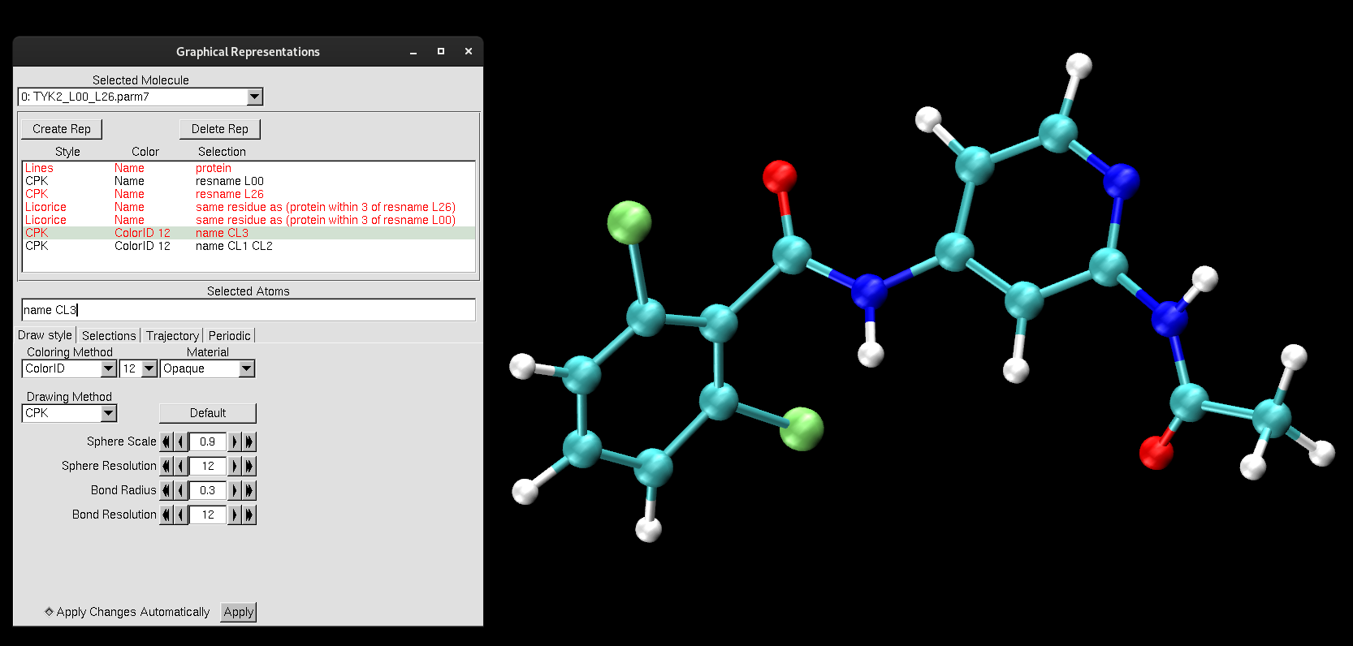Open the Drawing Method CPK dropdown
The width and height of the screenshot is (1353, 646).
(108, 413)
